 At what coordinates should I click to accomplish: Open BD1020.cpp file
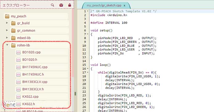click(x=31, y=52)
